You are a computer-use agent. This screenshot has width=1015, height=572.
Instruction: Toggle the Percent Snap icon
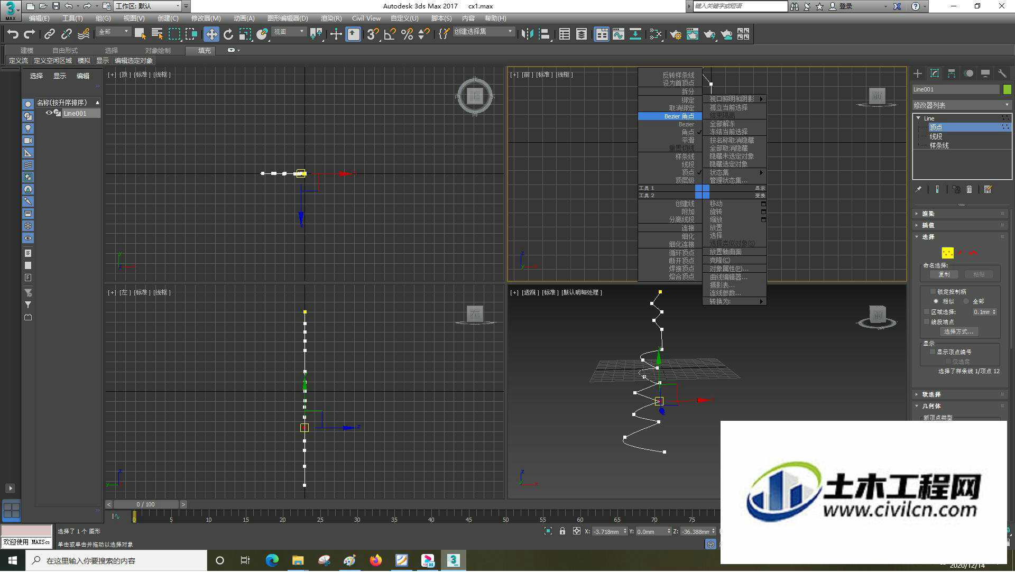(407, 34)
